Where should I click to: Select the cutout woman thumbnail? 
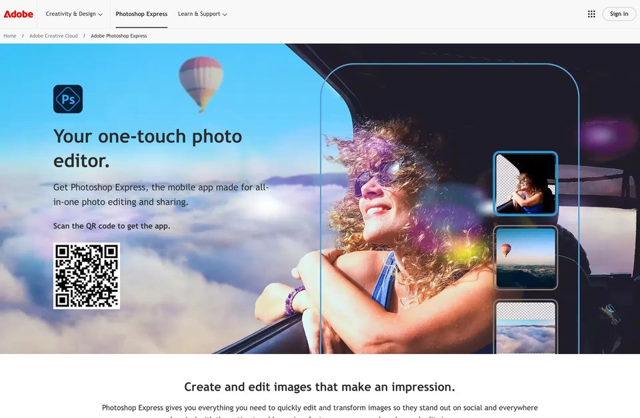pyautogui.click(x=525, y=183)
